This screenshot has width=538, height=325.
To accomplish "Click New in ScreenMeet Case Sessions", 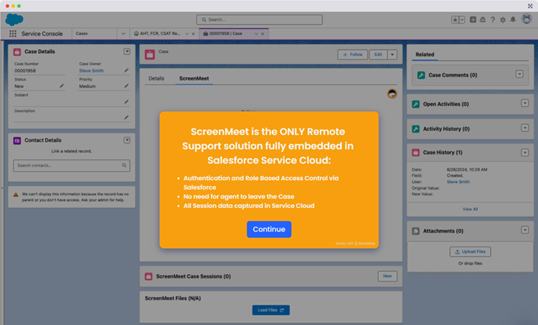I will [x=387, y=276].
